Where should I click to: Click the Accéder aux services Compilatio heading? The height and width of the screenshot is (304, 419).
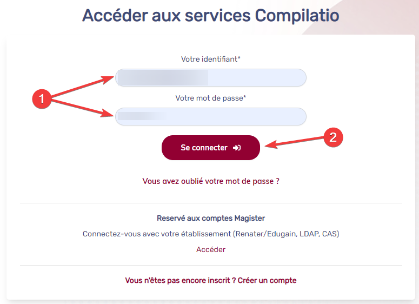pyautogui.click(x=210, y=16)
